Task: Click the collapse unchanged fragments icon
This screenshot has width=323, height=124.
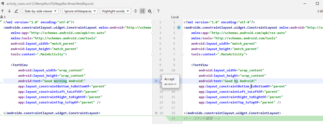Action: click(136, 11)
